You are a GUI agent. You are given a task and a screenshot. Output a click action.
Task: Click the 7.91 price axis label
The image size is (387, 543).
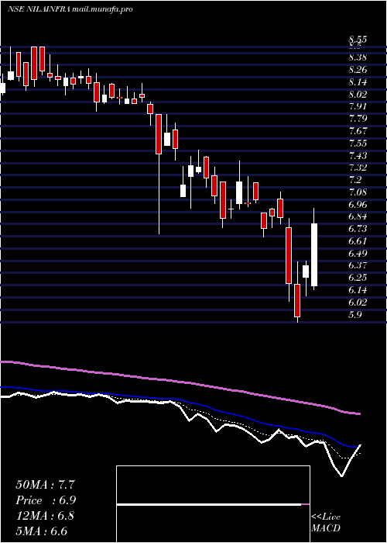click(357, 106)
